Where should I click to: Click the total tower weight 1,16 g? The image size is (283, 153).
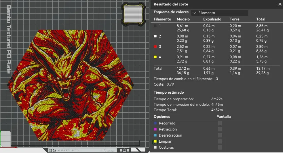tap(235, 73)
